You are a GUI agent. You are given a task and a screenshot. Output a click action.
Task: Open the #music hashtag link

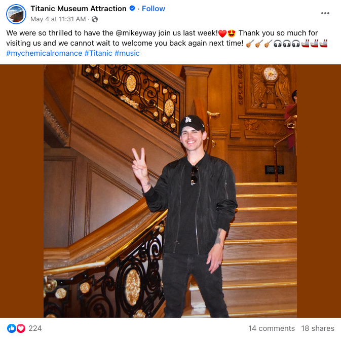click(x=127, y=53)
